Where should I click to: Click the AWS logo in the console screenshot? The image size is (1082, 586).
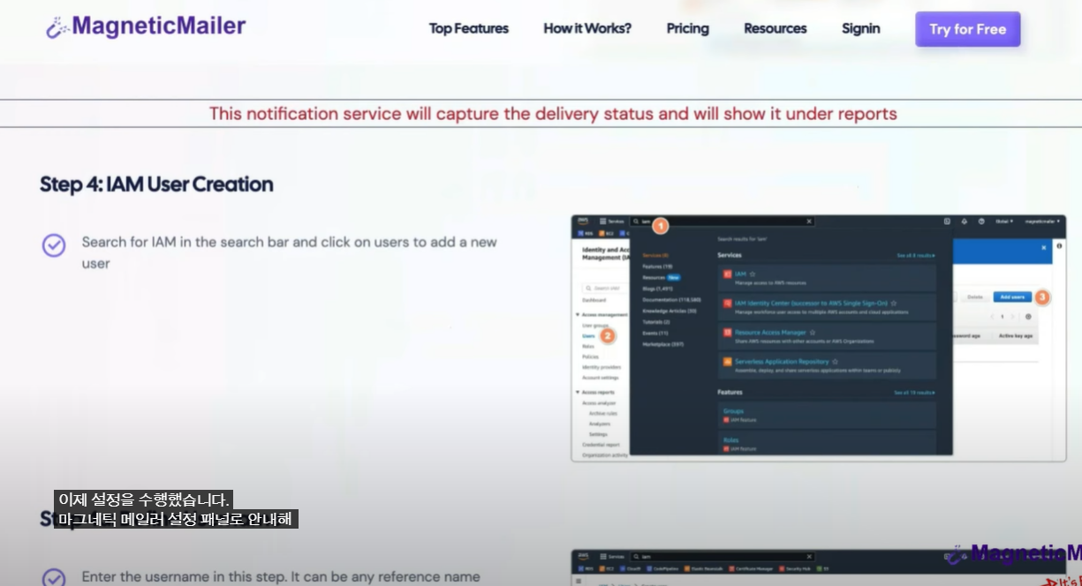click(x=583, y=221)
